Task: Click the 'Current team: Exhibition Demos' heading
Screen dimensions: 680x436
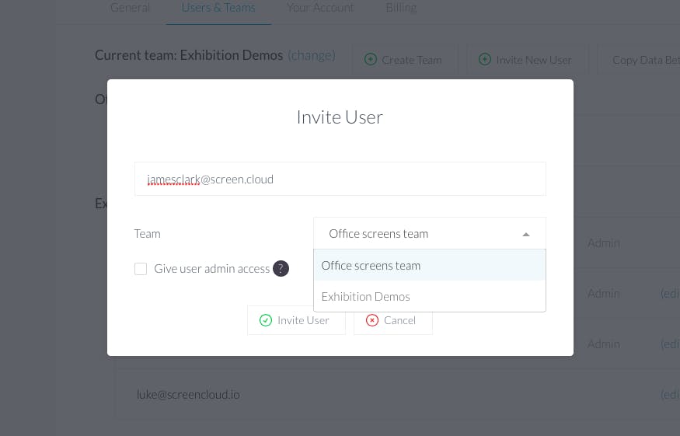Action: (x=189, y=55)
